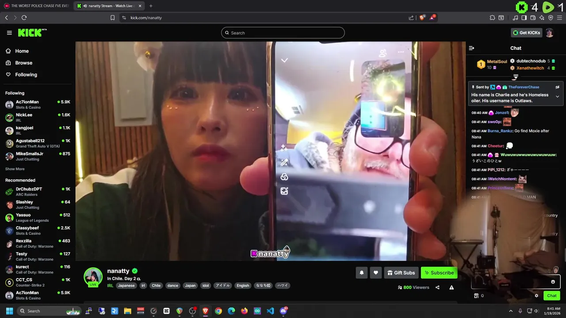Select the English tag
Viewport: 566px width, 318px height.
point(243,285)
